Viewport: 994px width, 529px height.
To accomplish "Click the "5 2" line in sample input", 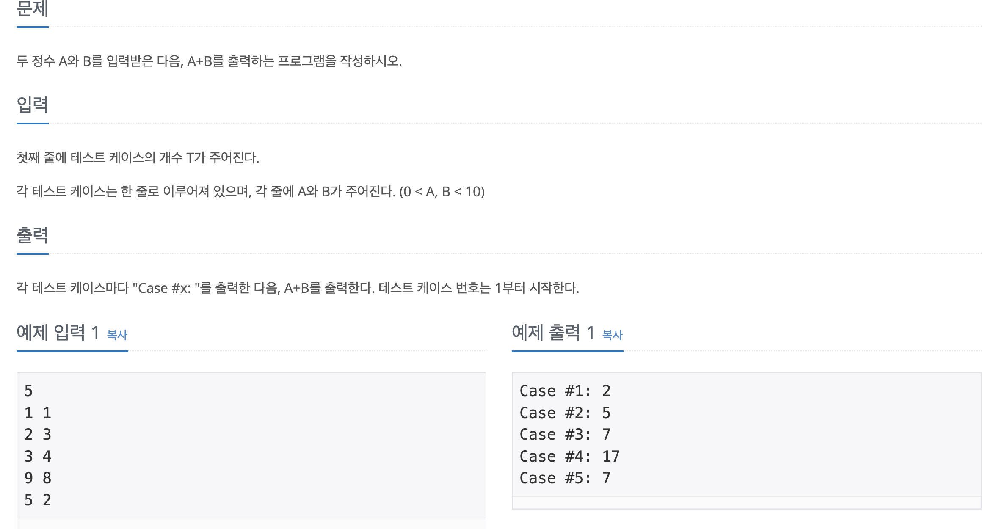I will (x=38, y=500).
